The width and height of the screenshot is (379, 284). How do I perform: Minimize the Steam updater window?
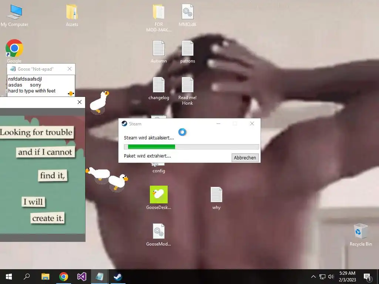(x=218, y=124)
